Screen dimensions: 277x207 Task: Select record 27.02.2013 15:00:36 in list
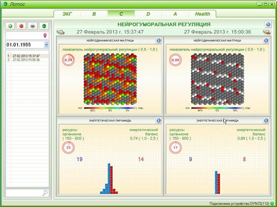(26, 60)
